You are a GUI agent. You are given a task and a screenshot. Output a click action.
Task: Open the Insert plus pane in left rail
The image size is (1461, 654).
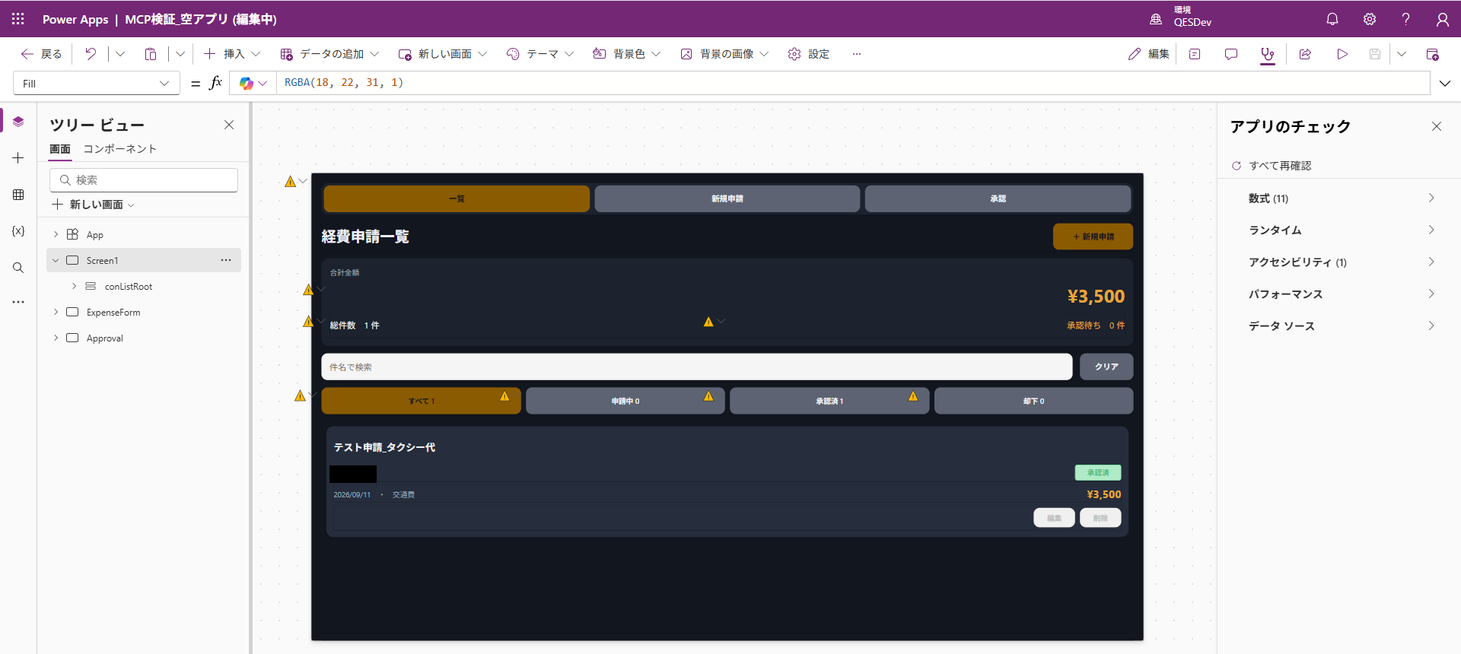(x=18, y=158)
